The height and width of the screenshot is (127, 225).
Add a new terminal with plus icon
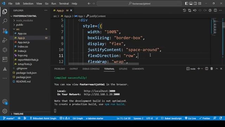point(199,69)
